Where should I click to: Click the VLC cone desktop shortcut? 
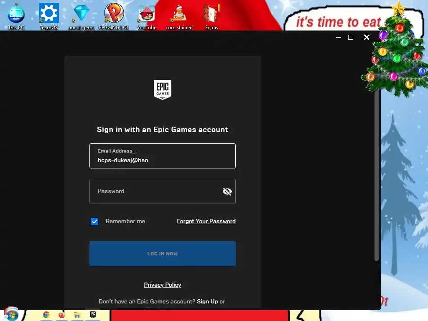point(179,16)
